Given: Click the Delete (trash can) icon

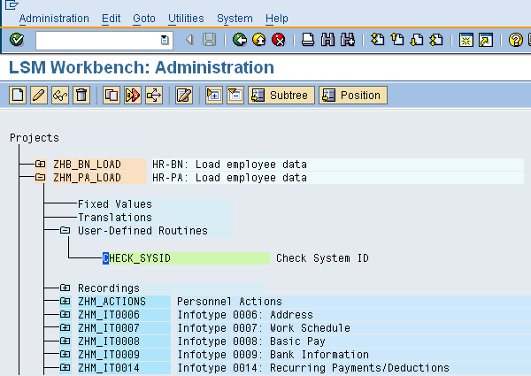Looking at the screenshot, I should point(81,95).
